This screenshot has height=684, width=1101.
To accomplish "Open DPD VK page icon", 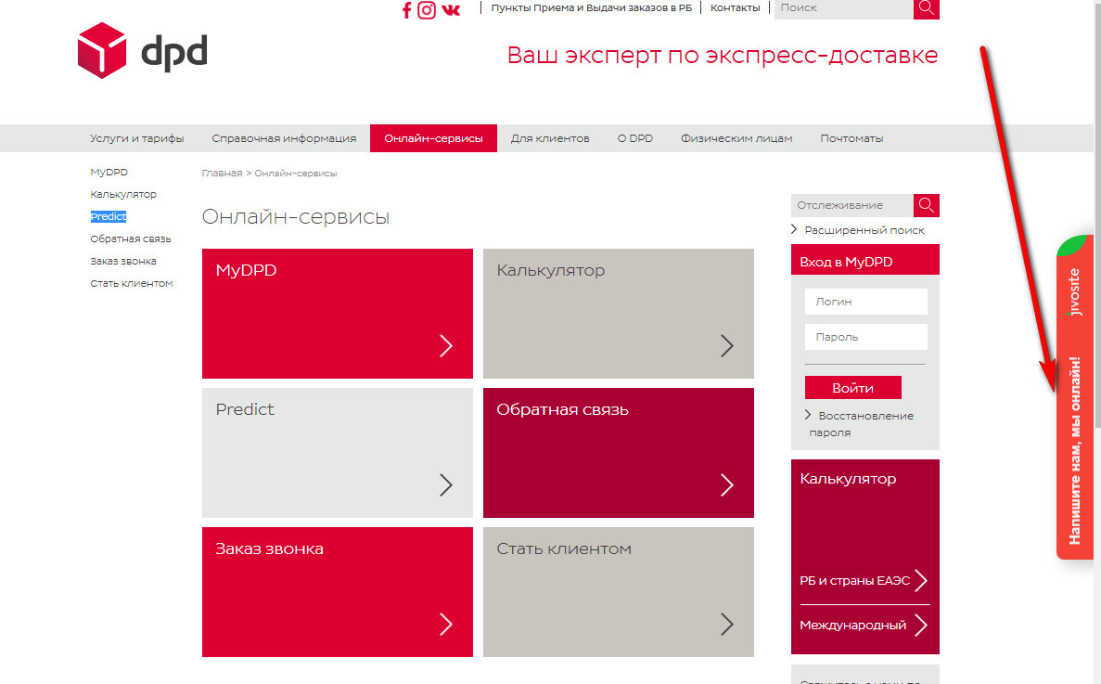I will pos(451,10).
